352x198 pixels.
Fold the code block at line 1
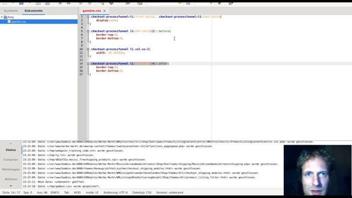(x=88, y=16)
